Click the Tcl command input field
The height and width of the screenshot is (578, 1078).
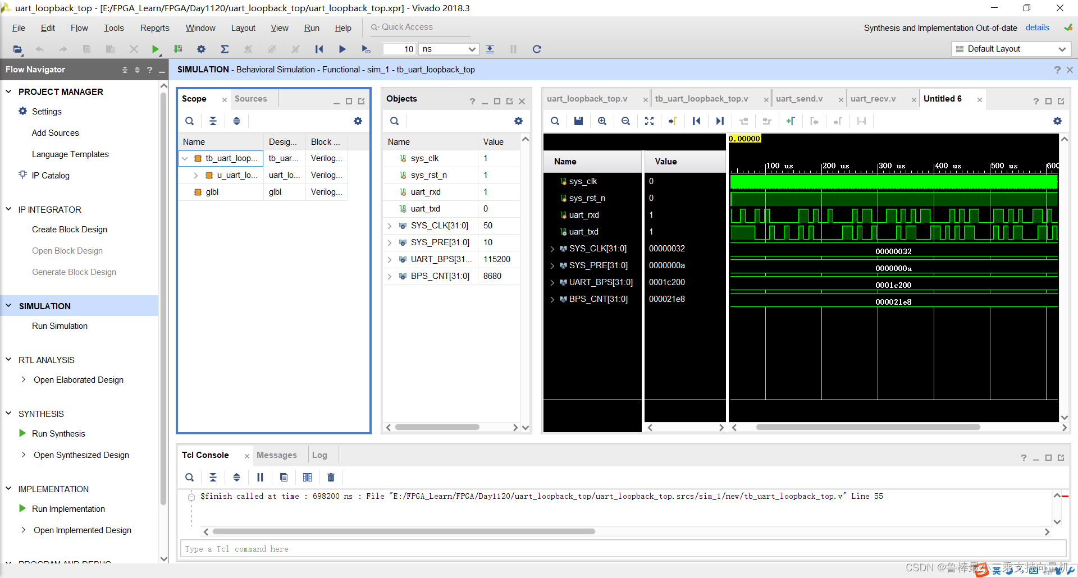click(623, 549)
